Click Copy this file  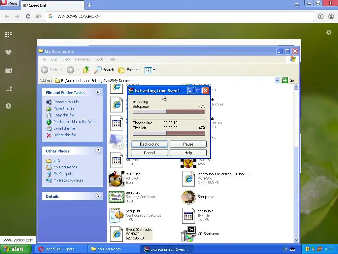click(64, 115)
